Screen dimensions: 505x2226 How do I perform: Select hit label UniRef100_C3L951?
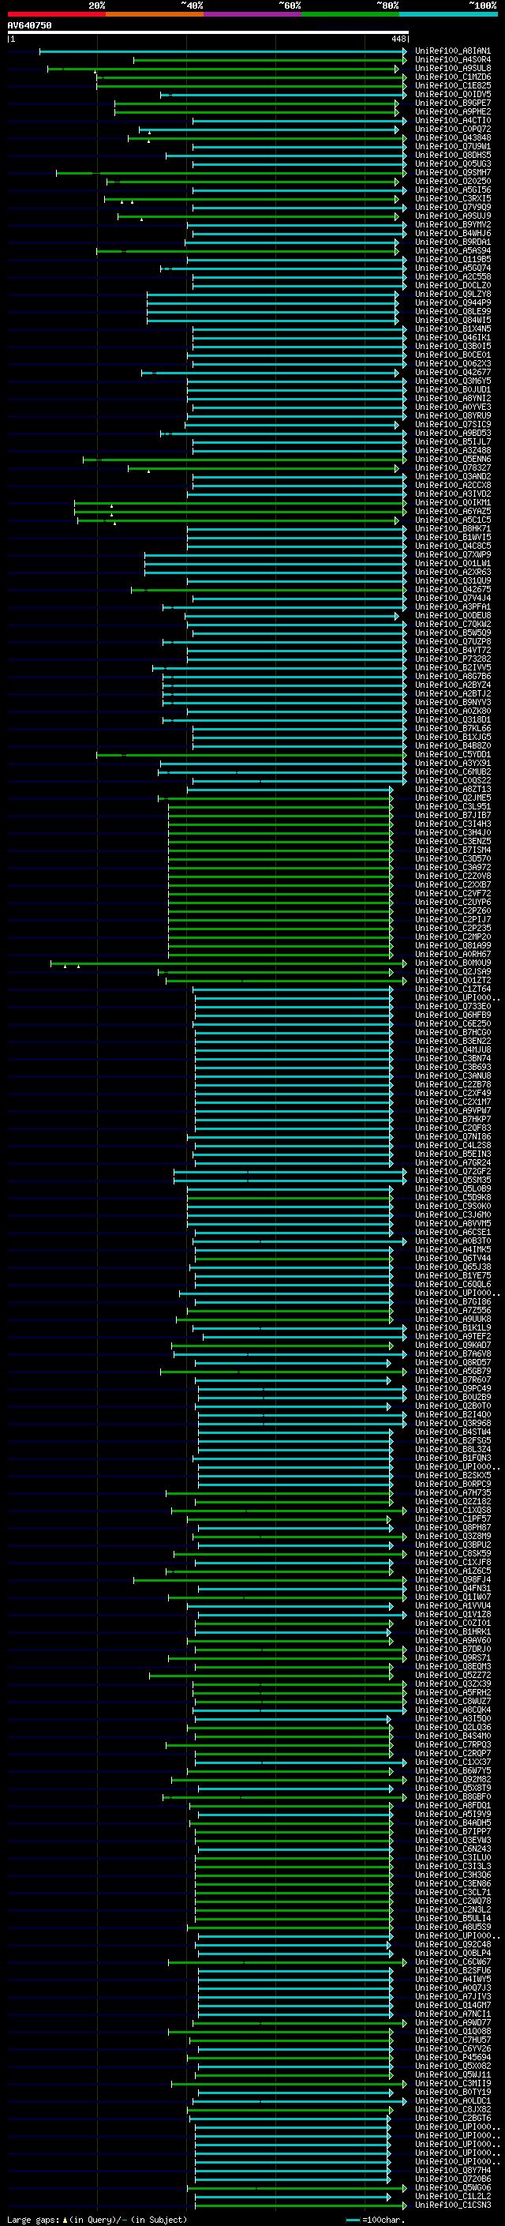pos(453,806)
